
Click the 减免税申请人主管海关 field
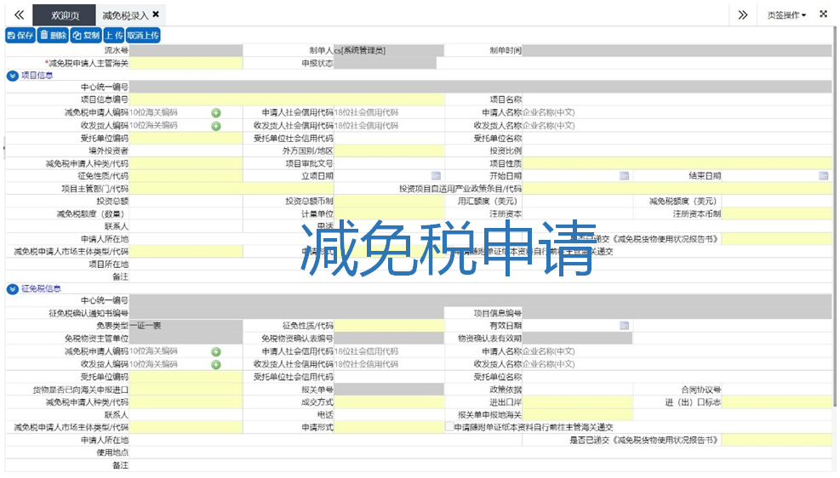[186, 63]
